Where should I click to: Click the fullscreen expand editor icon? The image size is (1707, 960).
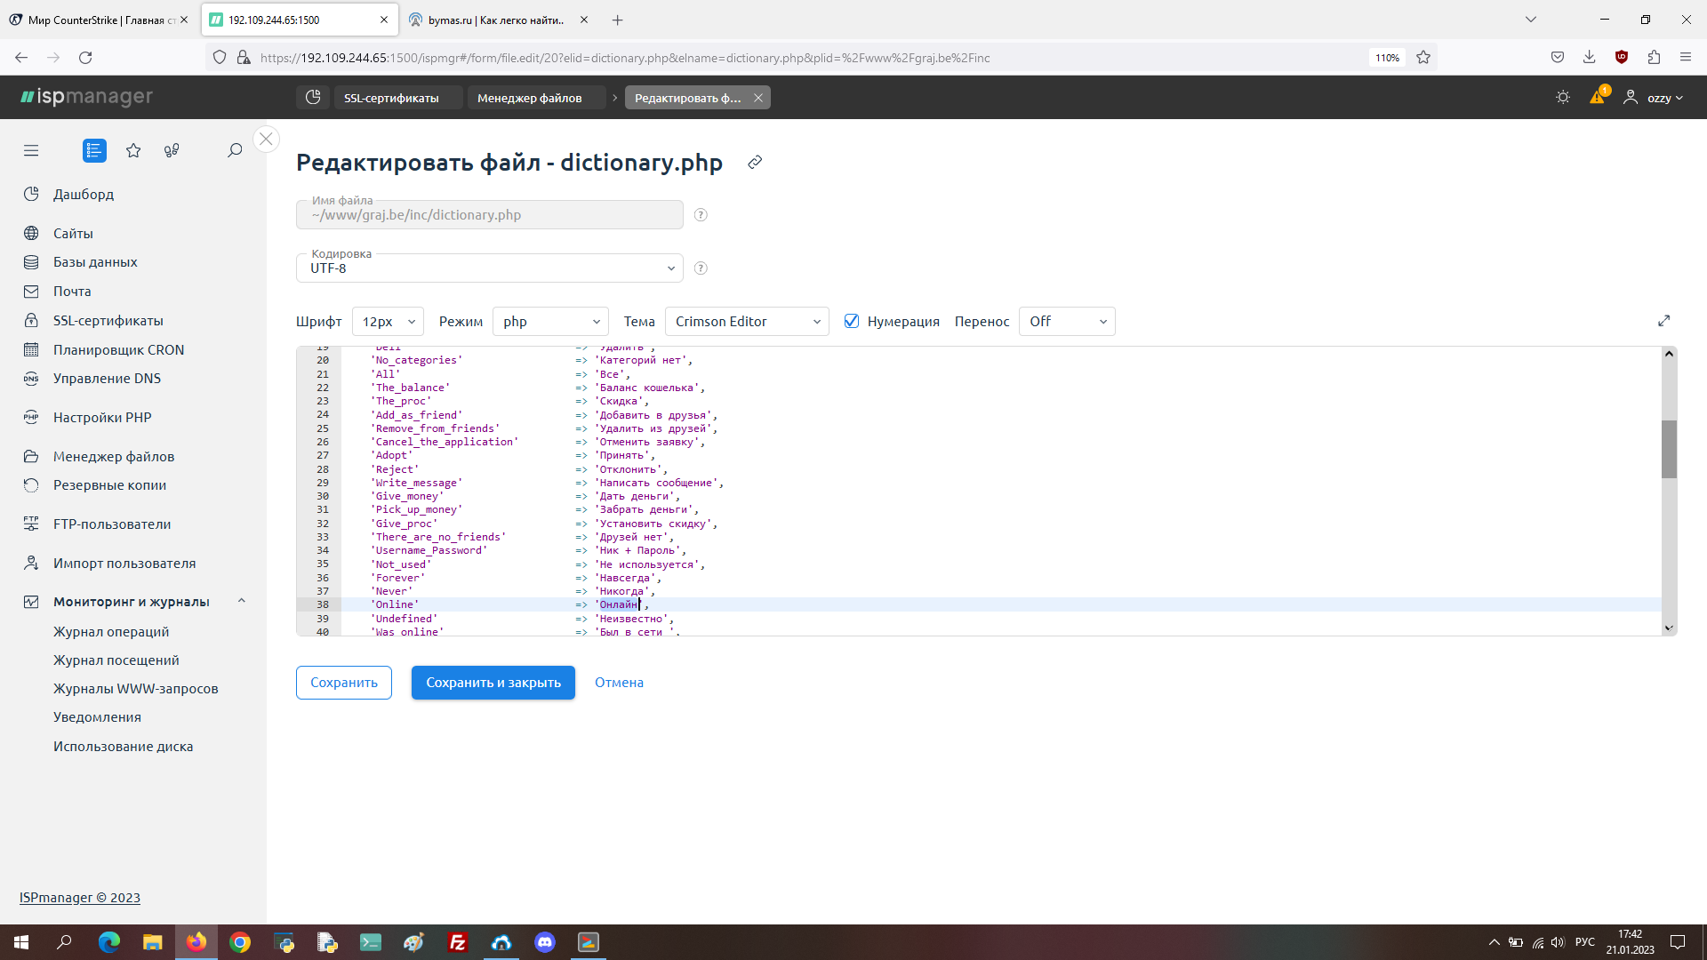pos(1664,321)
